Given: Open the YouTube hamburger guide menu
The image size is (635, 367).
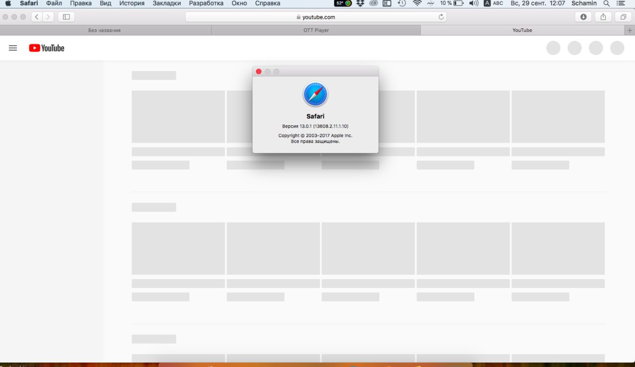Looking at the screenshot, I should [x=13, y=48].
